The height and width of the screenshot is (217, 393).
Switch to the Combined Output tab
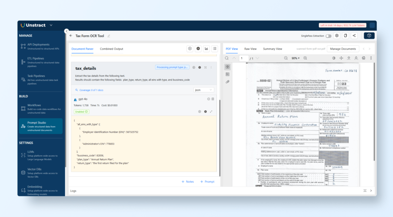coord(112,49)
